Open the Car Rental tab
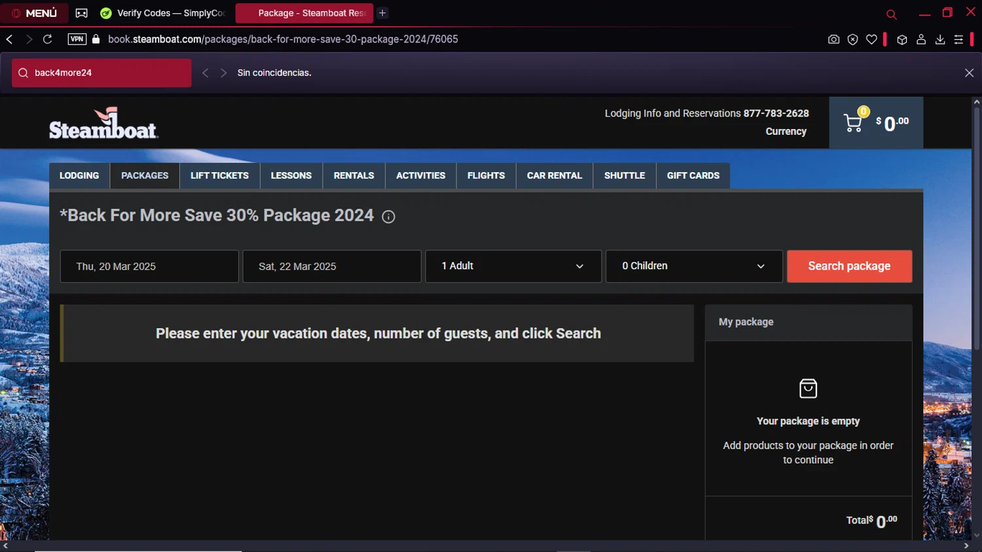Screen dimensions: 982x552 pyautogui.click(x=555, y=175)
